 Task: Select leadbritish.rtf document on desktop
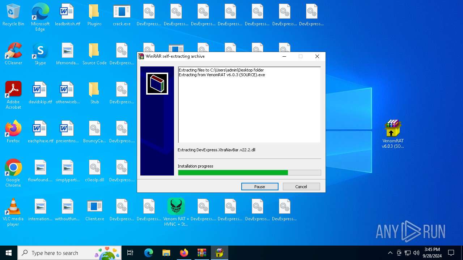(x=68, y=15)
